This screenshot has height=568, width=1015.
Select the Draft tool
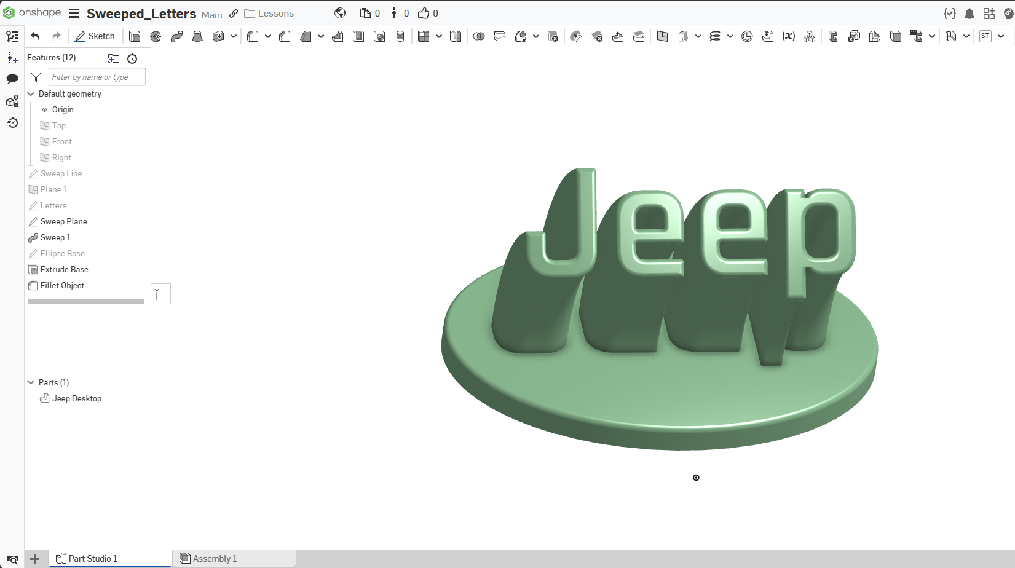pyautogui.click(x=306, y=36)
